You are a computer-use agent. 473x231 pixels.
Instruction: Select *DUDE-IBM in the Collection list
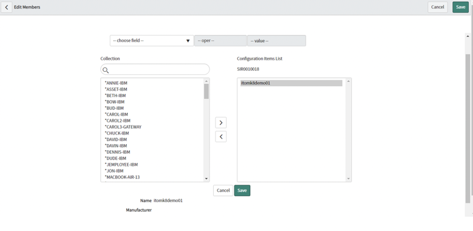coord(116,158)
